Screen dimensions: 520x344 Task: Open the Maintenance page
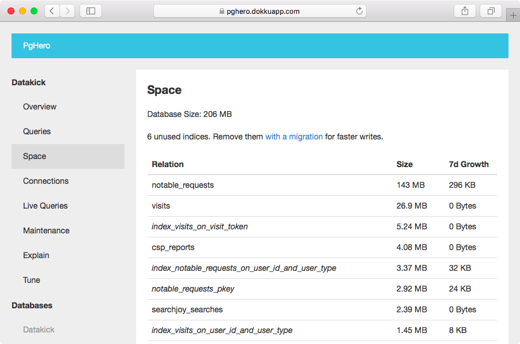47,230
